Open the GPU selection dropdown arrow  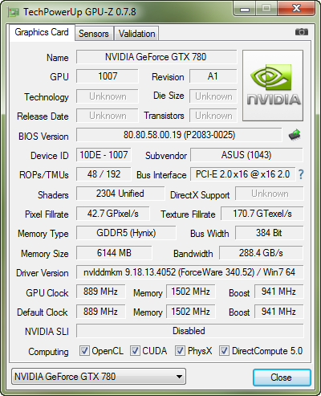(179, 377)
